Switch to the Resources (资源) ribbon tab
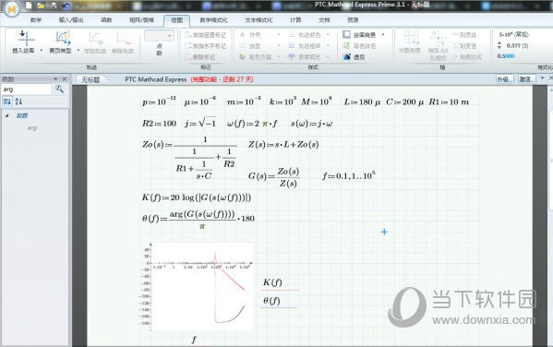 (353, 20)
